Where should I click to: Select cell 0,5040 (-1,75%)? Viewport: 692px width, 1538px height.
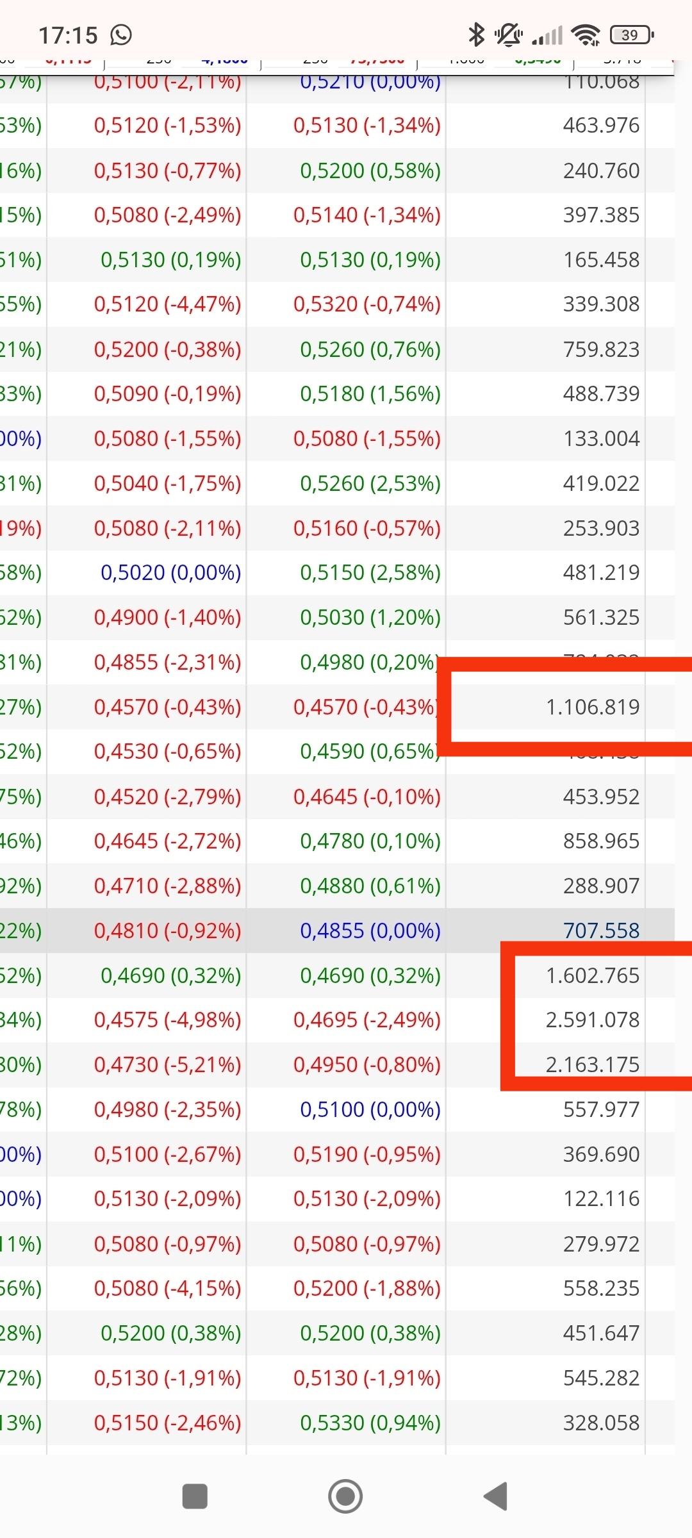167,483
